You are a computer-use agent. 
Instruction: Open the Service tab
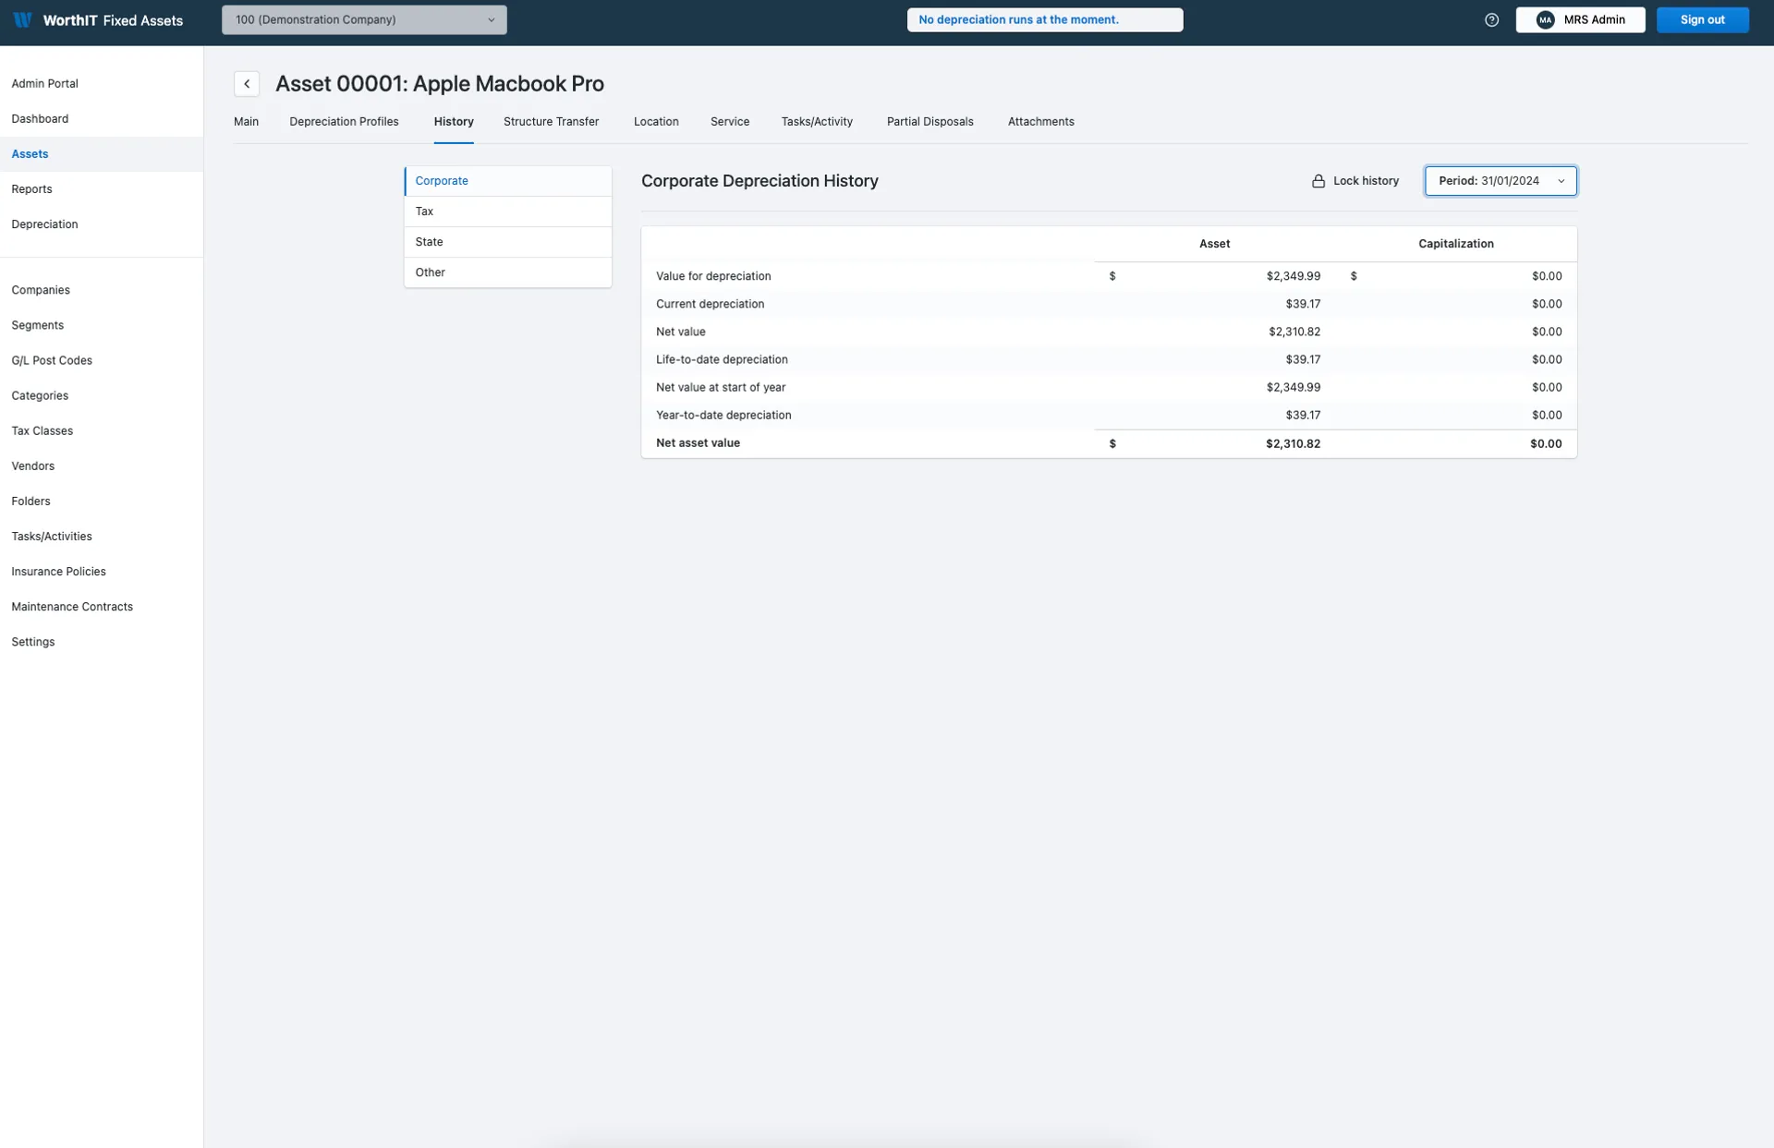tap(730, 122)
